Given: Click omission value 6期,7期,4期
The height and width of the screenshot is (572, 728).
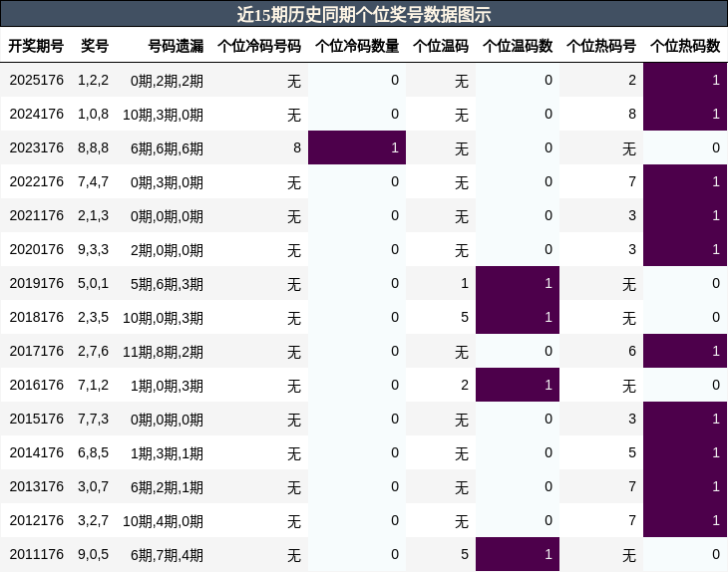Looking at the screenshot, I should pos(167,555).
